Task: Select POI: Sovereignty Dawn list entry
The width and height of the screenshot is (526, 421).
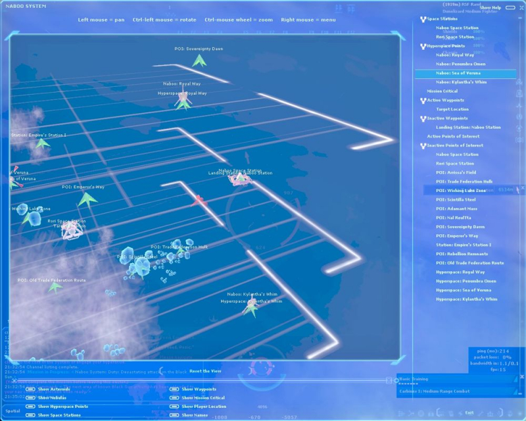Action: [460, 227]
